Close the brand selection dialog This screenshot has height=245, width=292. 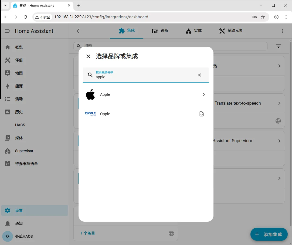[x=88, y=56]
